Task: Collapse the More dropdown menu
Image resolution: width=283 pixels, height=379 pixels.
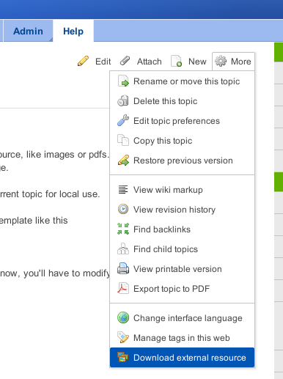Action: tap(233, 62)
